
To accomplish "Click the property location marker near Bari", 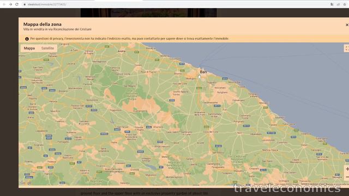I will [200, 76].
